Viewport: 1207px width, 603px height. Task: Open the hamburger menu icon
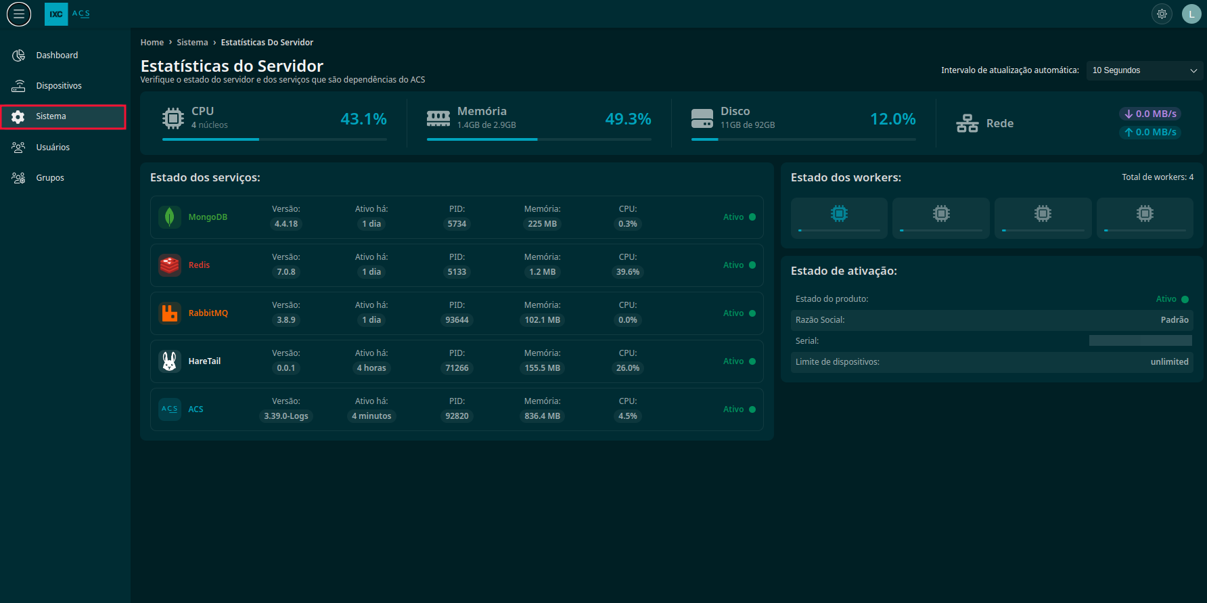[x=19, y=14]
